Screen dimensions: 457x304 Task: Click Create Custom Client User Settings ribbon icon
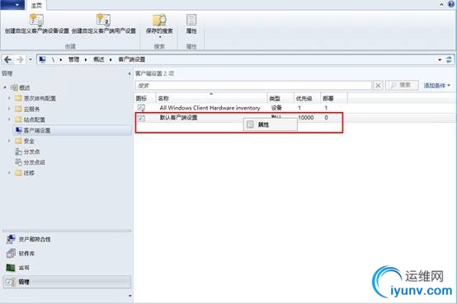click(103, 24)
